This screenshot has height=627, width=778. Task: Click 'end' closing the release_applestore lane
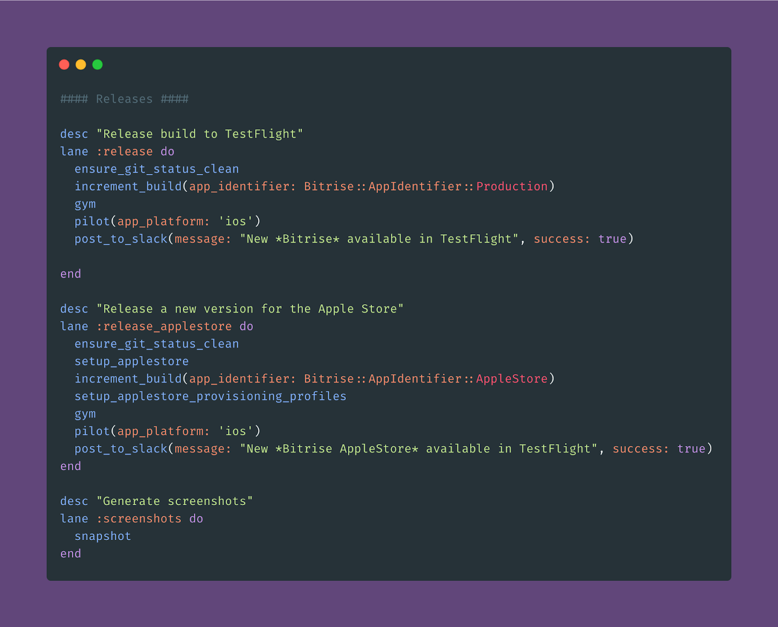pyautogui.click(x=71, y=467)
